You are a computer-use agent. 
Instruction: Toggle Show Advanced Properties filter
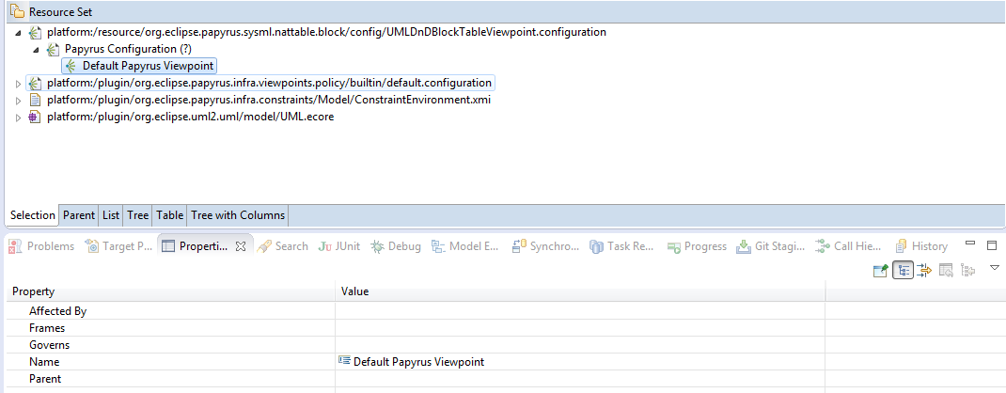[x=924, y=270]
